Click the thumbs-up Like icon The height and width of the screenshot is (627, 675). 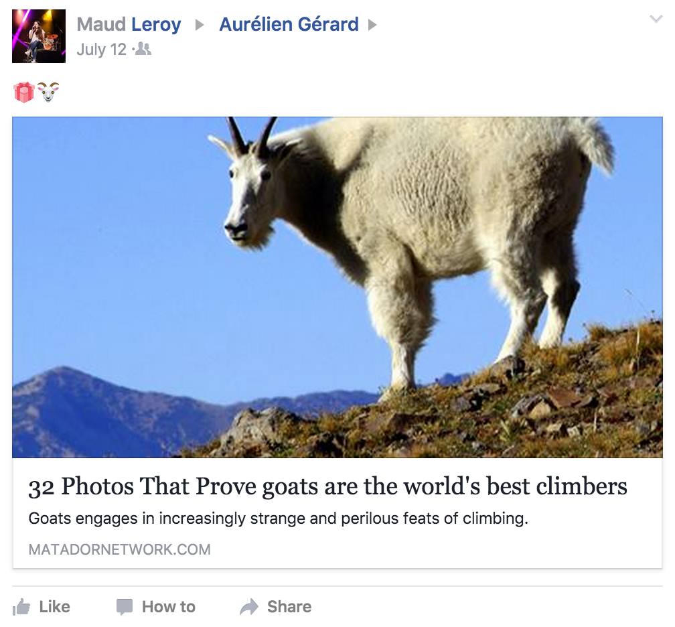pos(21,607)
